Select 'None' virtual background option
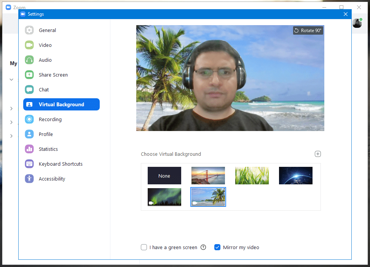 click(164, 176)
